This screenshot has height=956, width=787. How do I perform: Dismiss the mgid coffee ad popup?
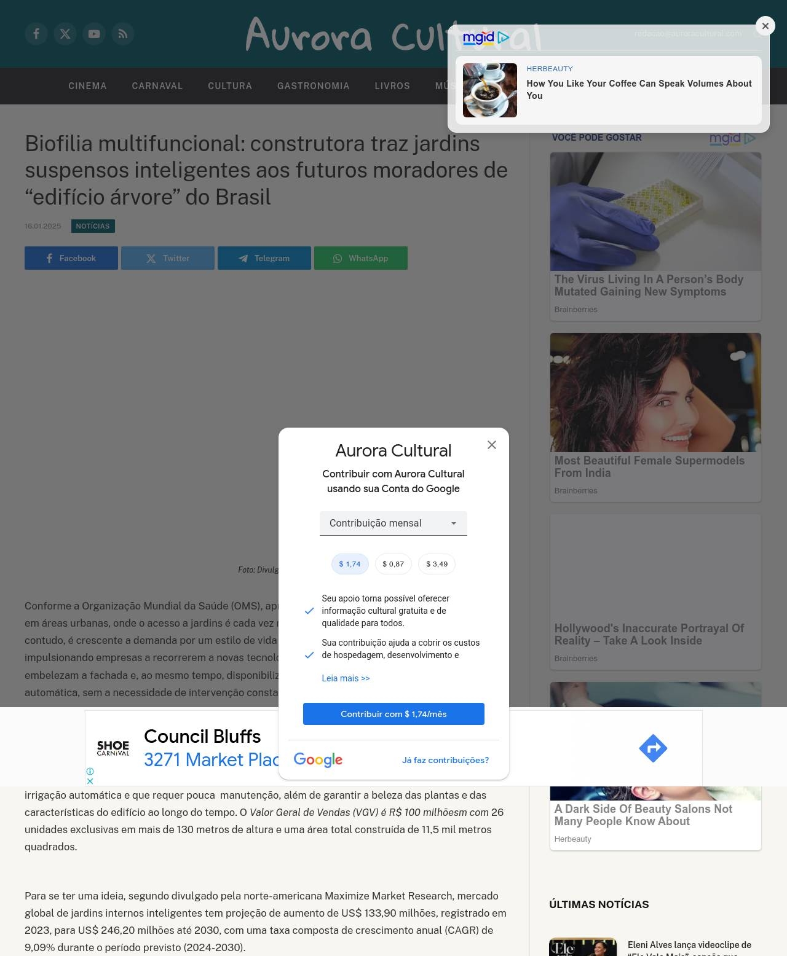coord(765,26)
